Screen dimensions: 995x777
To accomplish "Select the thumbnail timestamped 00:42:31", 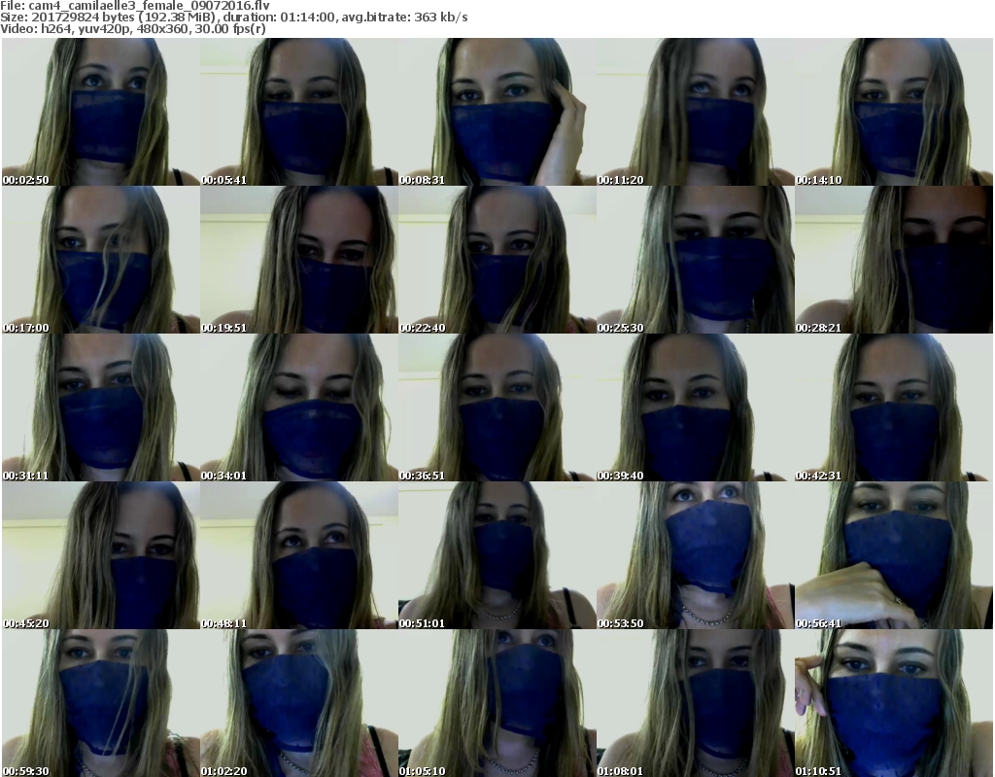I will coord(894,407).
